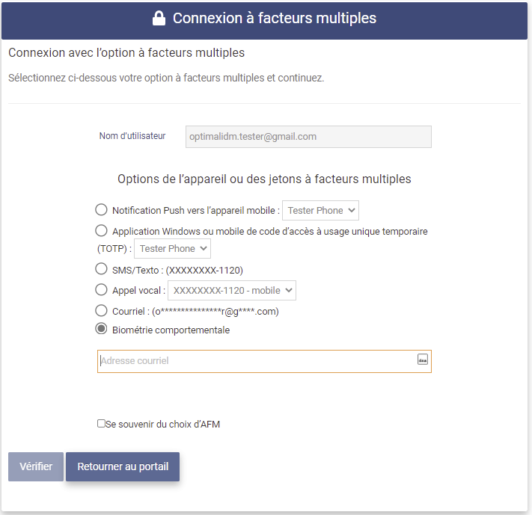The image size is (532, 515).
Task: Enable the Se souvenir du choix d'AFM checkbox
Action: (102, 424)
